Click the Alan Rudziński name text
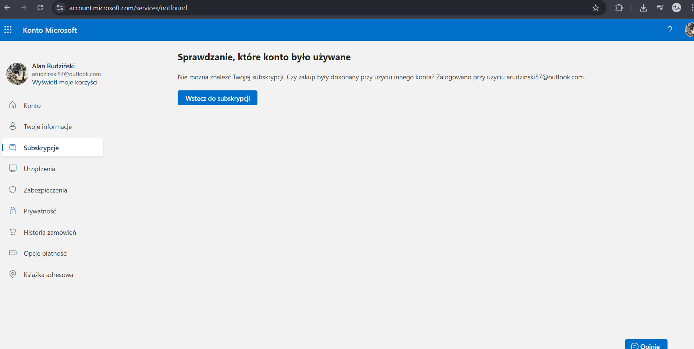The width and height of the screenshot is (694, 349). pyautogui.click(x=53, y=66)
